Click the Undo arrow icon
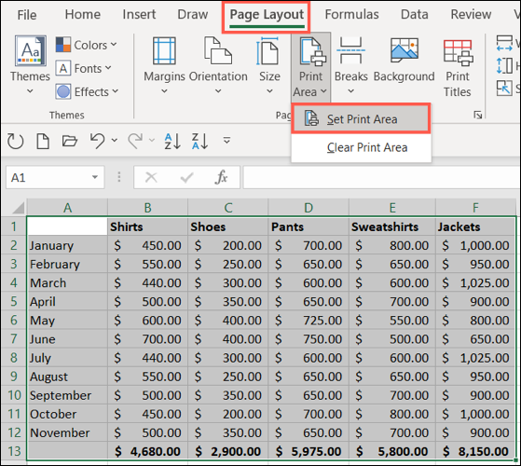This screenshot has height=466, width=521. point(97,141)
